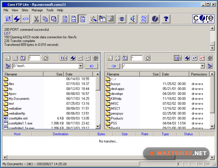The width and height of the screenshot is (218, 168).
Task: Click the log window scrollbar up arrow
Action: [212, 28]
